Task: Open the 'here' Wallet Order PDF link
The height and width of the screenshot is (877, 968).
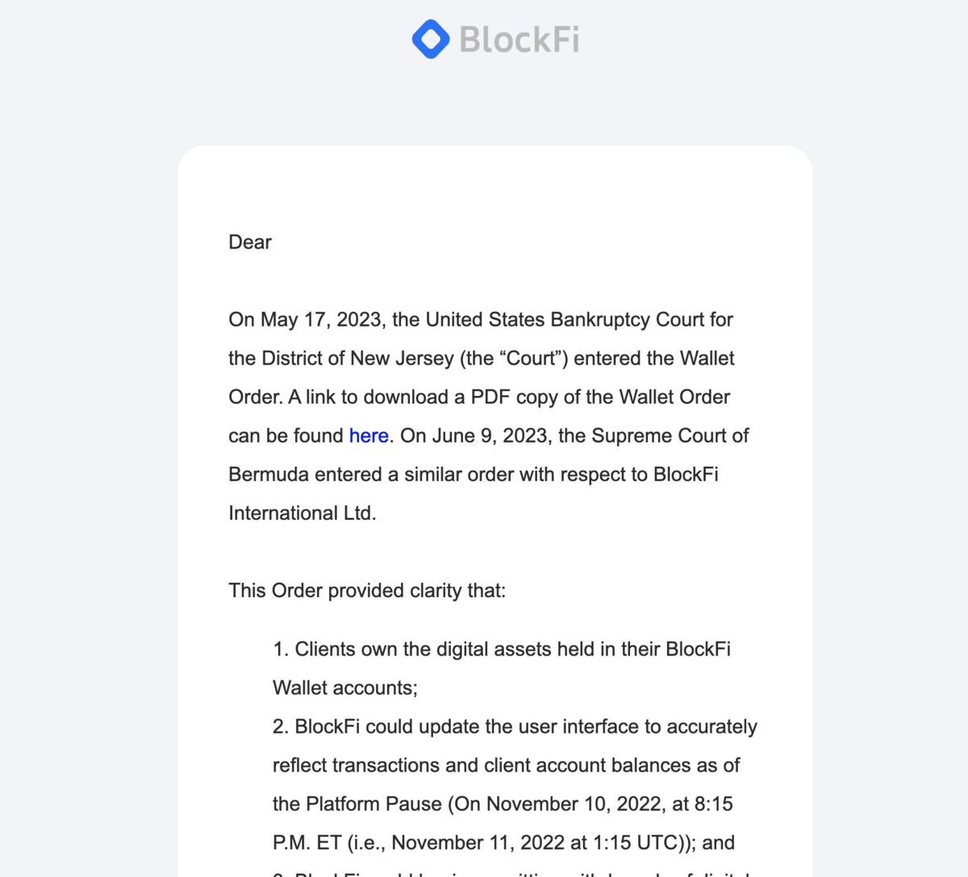Action: pyautogui.click(x=369, y=436)
